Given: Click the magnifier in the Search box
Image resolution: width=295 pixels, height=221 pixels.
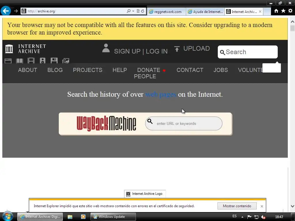Looking at the screenshot, I should tap(222, 52).
